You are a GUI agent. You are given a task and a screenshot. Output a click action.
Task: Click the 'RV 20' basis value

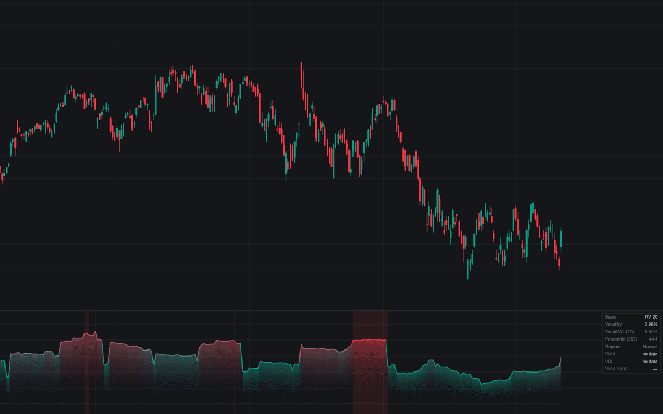[x=651, y=317]
